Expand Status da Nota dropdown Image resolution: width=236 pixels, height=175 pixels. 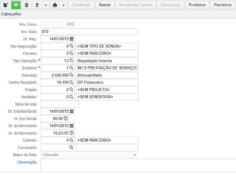point(135,155)
